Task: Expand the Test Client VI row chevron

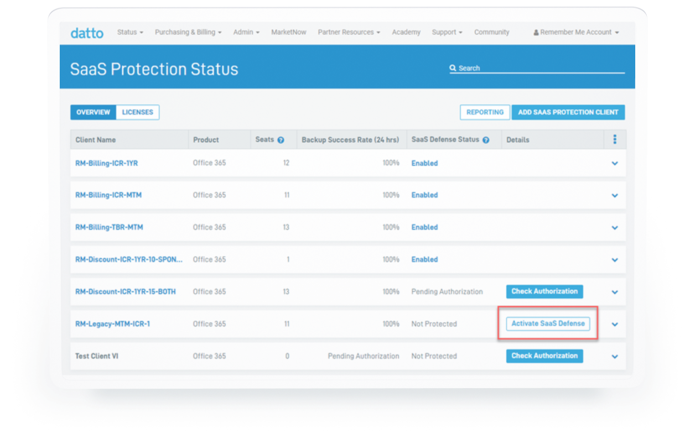Action: 615,357
